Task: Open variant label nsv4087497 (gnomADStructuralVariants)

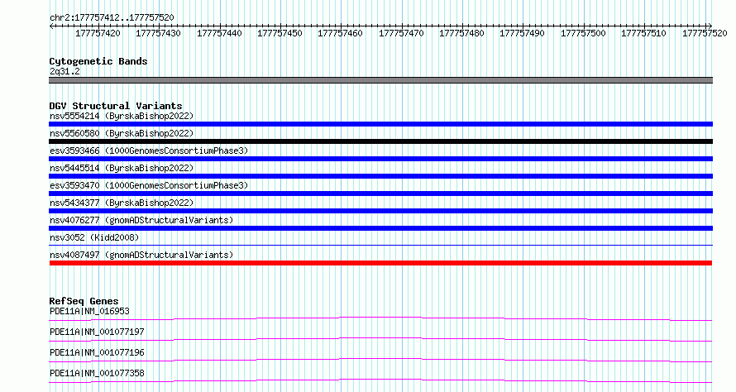Action: (141, 255)
